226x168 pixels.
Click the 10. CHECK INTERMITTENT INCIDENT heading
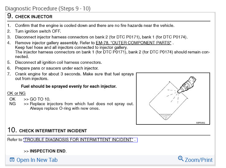(x=48, y=131)
